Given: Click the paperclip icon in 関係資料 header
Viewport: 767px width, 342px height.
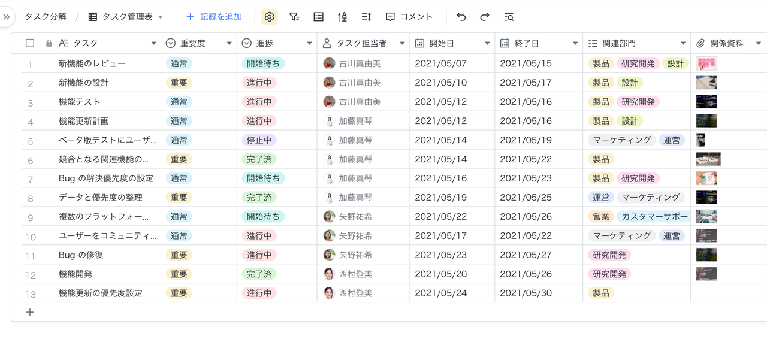Looking at the screenshot, I should (700, 43).
